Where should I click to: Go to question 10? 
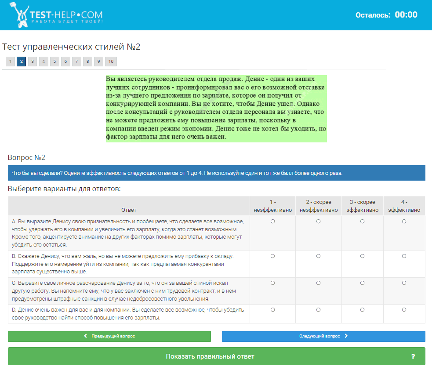111,62
